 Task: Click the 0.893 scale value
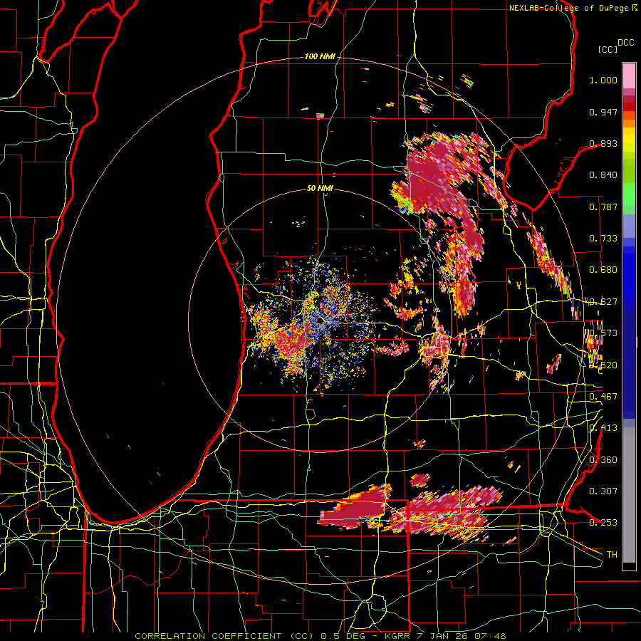[x=603, y=143]
